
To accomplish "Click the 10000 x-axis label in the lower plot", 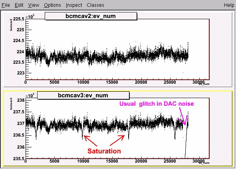I will [83, 161].
